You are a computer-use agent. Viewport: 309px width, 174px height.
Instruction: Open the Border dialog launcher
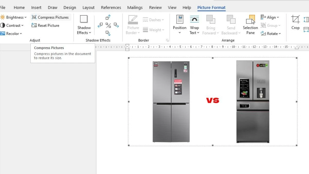click(167, 40)
